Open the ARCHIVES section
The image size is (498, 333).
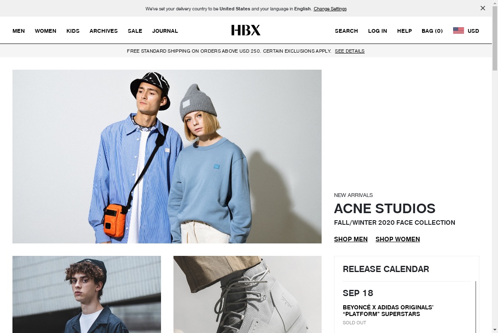(x=104, y=31)
